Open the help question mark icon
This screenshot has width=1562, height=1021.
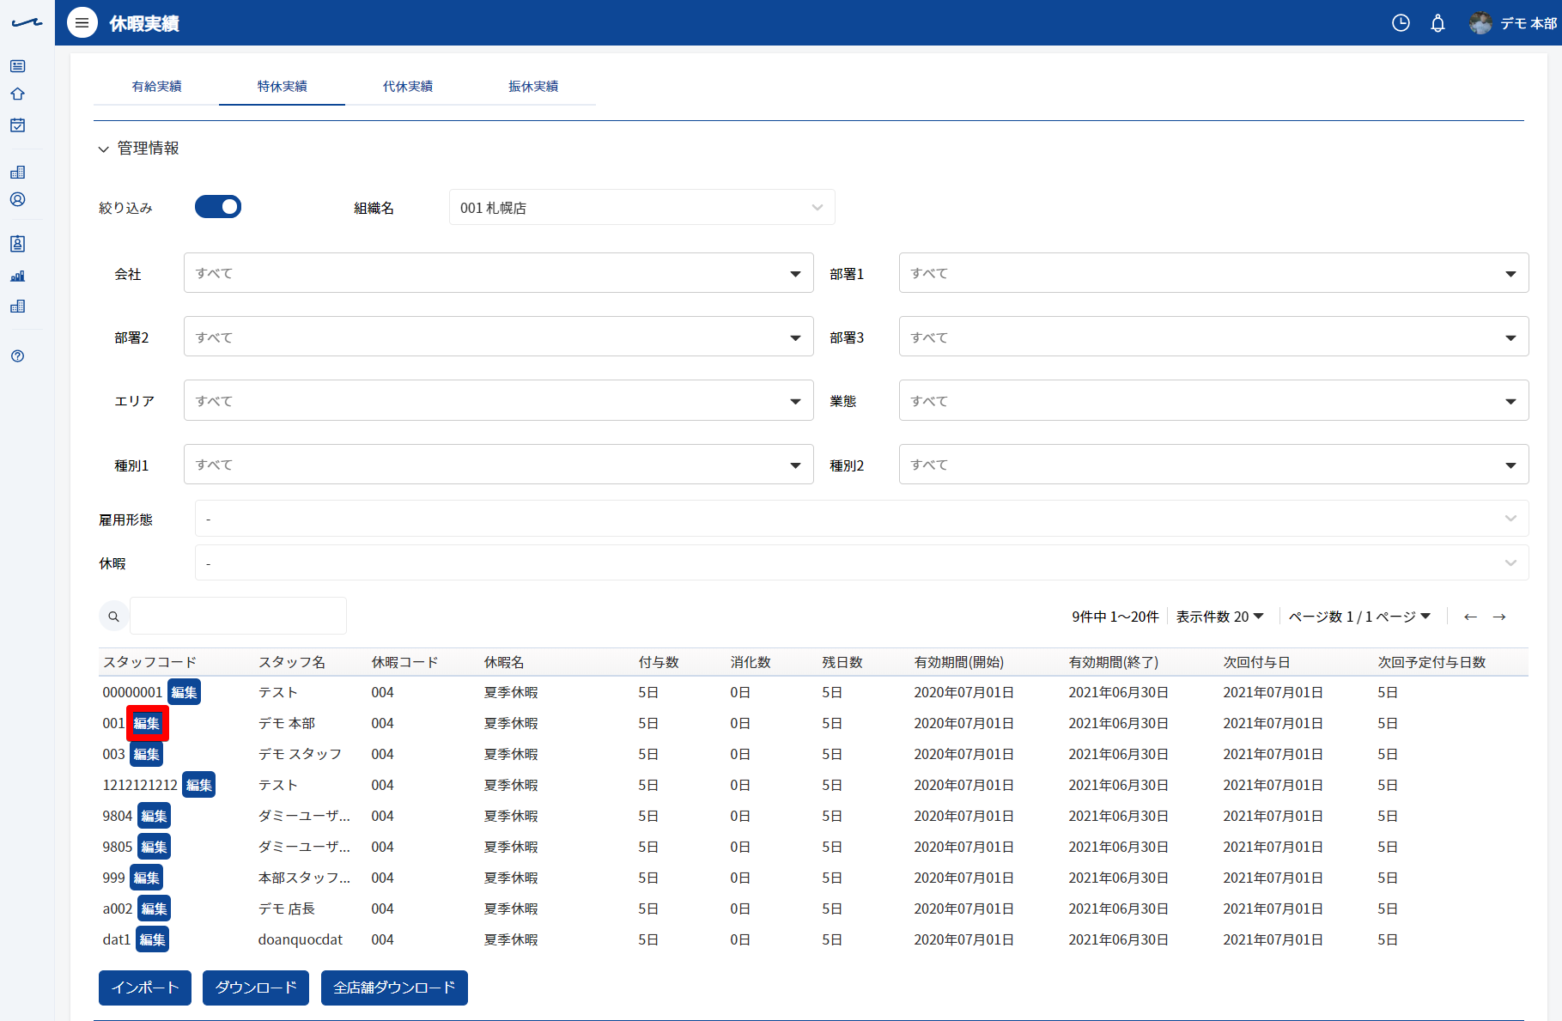point(17,356)
